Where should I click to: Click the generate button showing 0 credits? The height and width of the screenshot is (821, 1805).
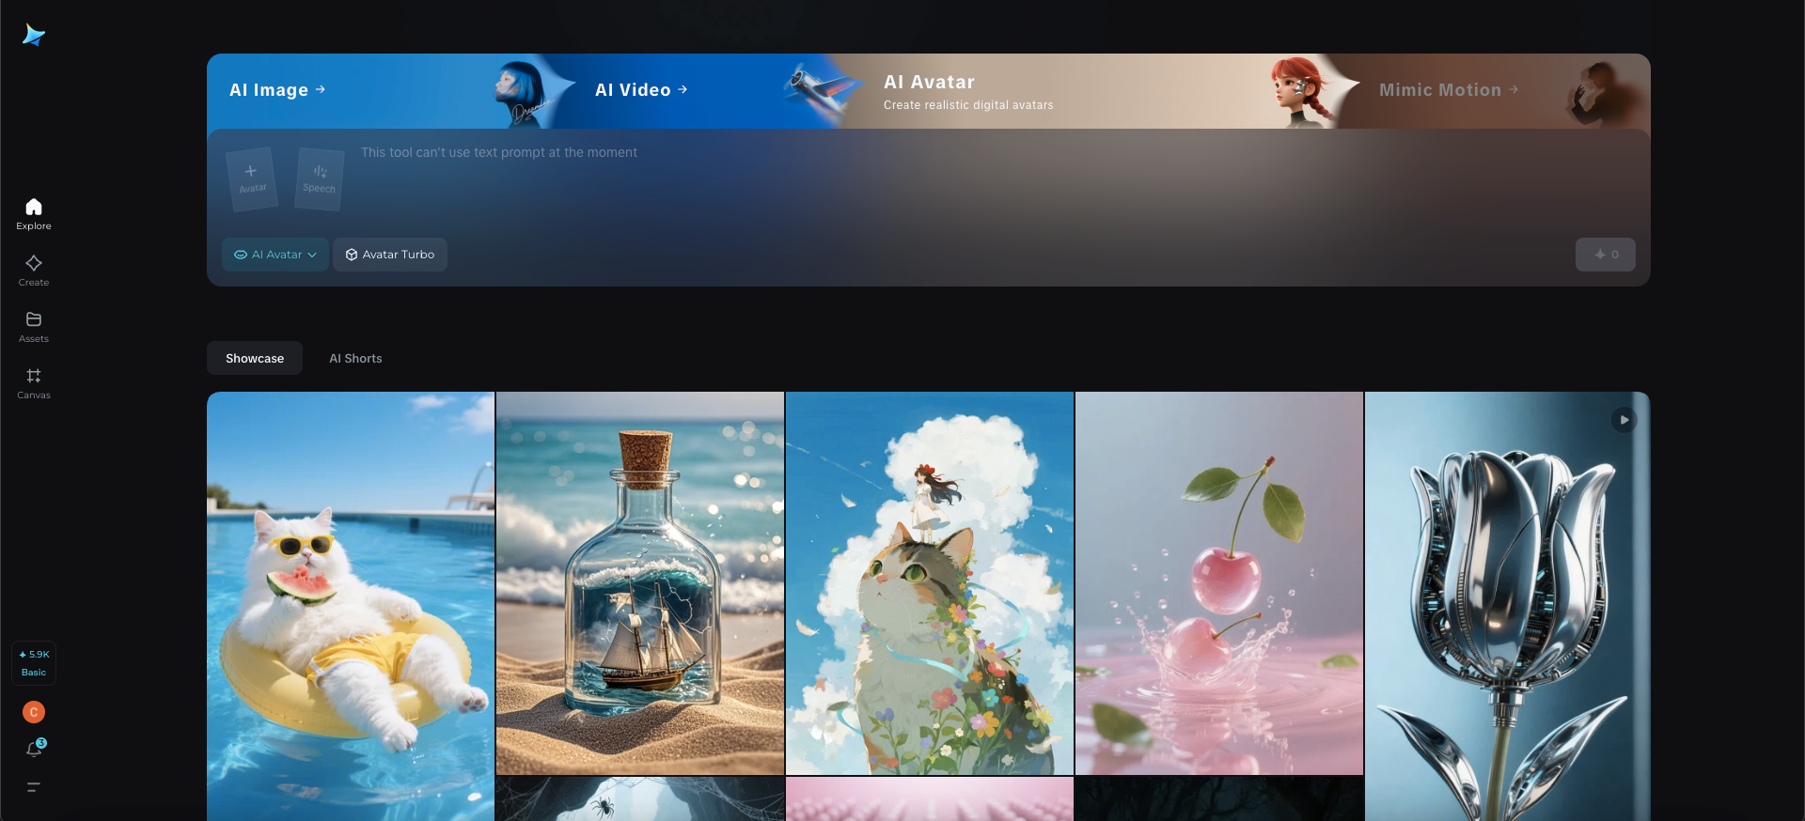tap(1606, 255)
